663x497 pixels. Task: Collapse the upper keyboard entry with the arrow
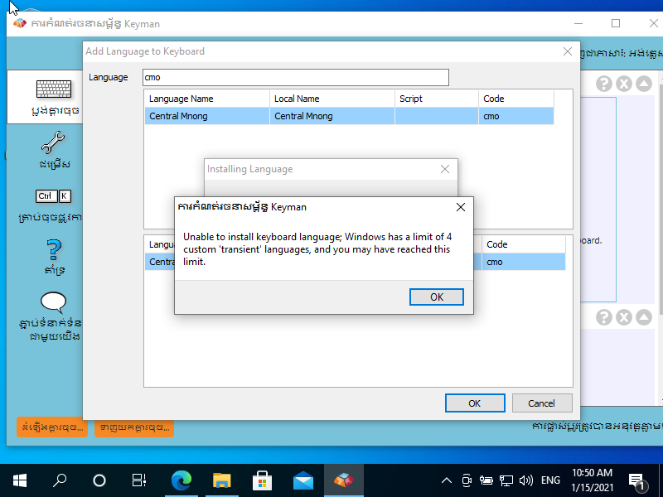[644, 84]
